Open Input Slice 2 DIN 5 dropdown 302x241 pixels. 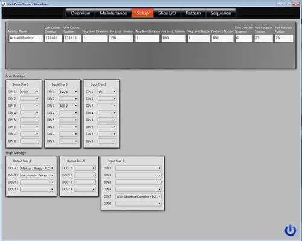(68, 120)
